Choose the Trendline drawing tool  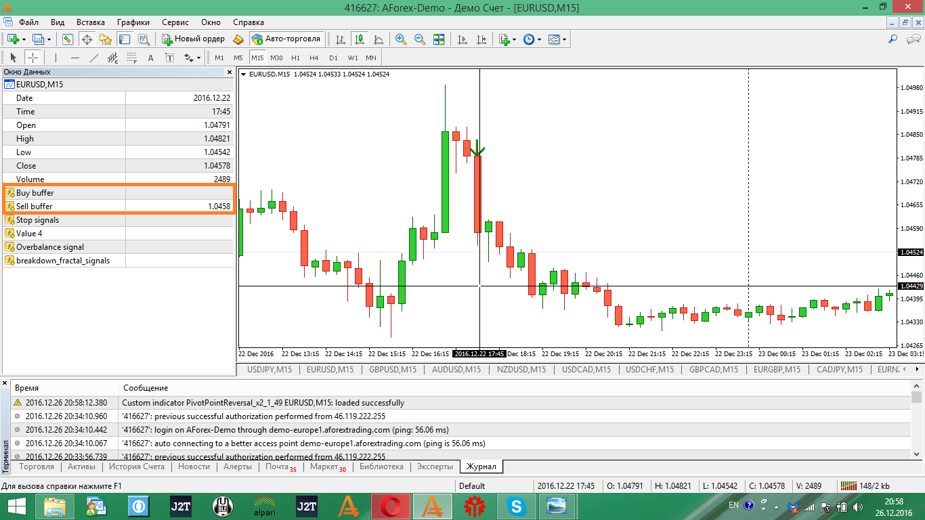[94, 58]
